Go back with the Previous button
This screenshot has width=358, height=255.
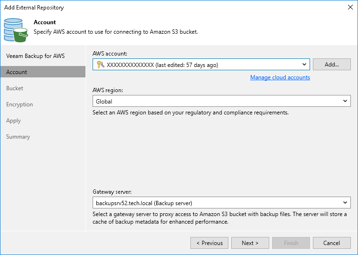click(209, 243)
